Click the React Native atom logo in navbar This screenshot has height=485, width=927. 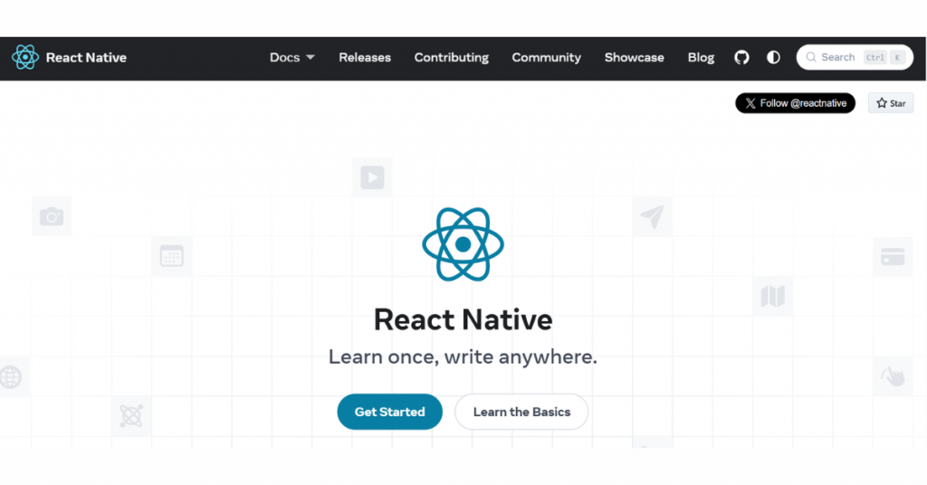point(24,57)
